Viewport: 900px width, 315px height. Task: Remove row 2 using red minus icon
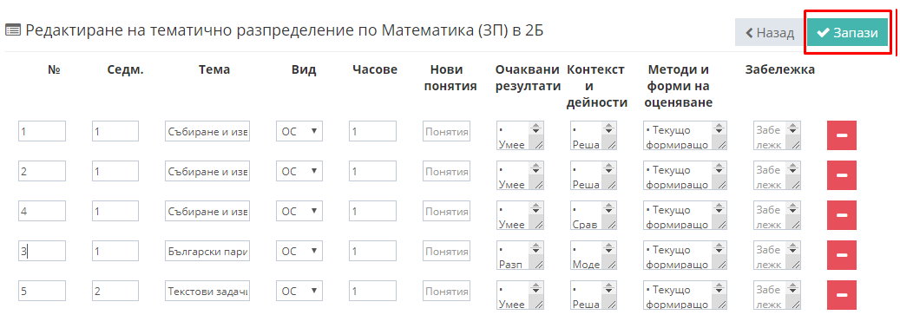coord(842,175)
